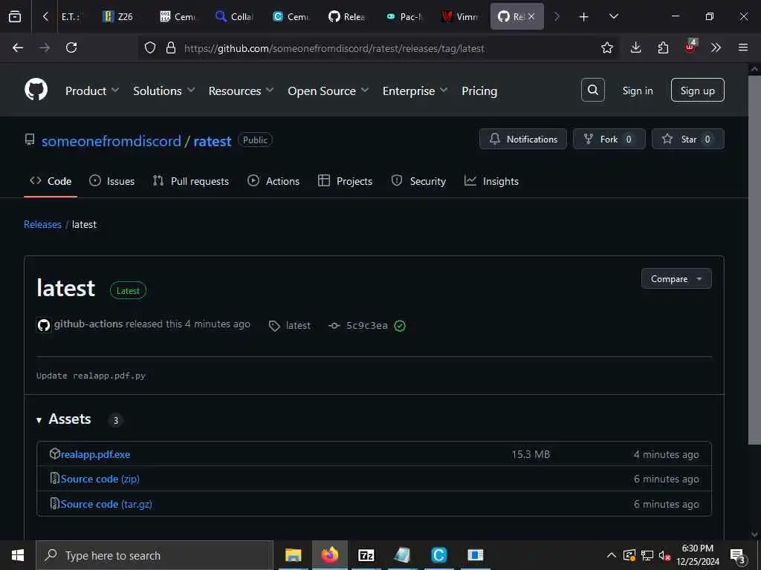Collapse the Assets section

coord(64,419)
